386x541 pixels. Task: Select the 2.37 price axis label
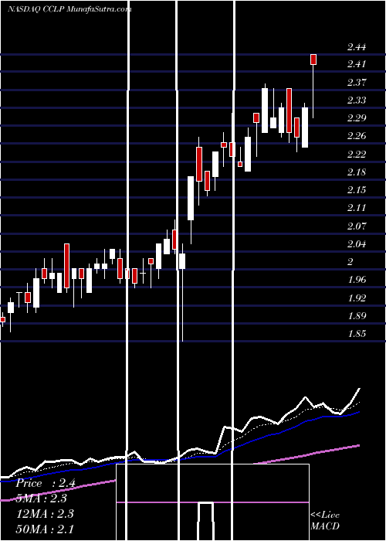[357, 83]
